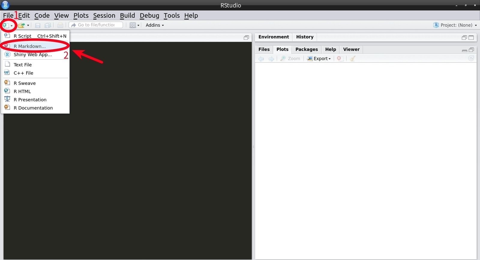Click the Save All documents icon
Image resolution: width=480 pixels, height=260 pixels.
(48, 25)
